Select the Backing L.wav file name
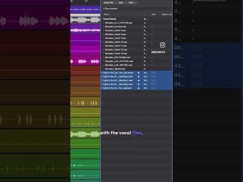This screenshot has height=182, width=243. (118, 80)
